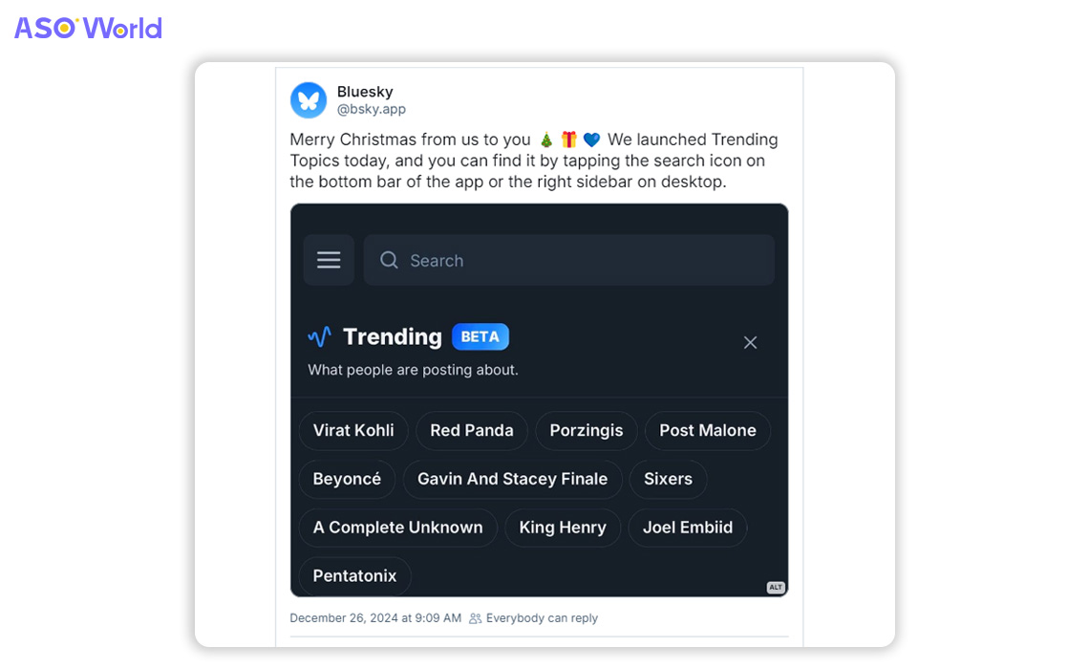The image size is (1089, 669).
Task: Click the Trending pulse wave icon
Action: (x=319, y=337)
